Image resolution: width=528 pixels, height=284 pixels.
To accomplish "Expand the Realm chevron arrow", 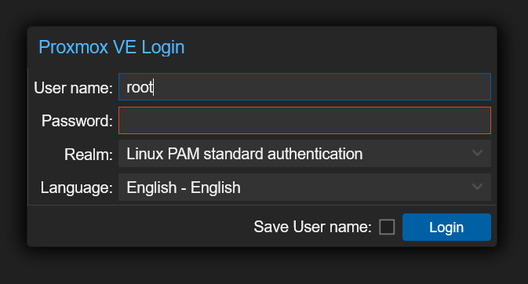I will pyautogui.click(x=477, y=153).
